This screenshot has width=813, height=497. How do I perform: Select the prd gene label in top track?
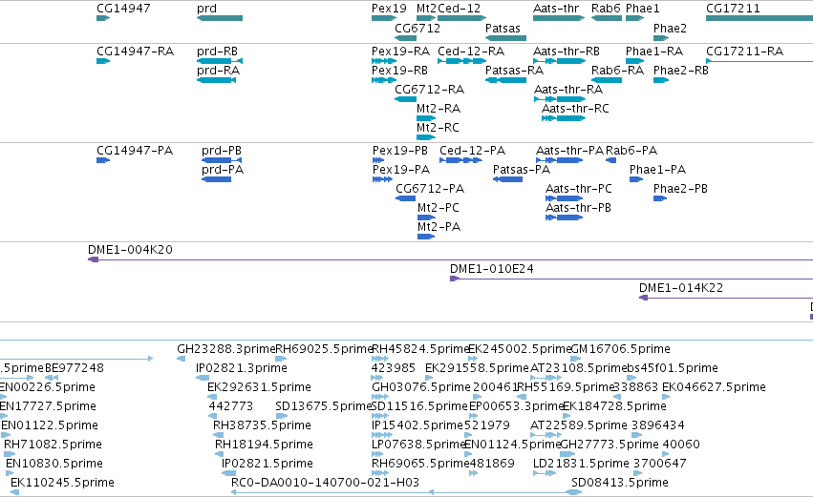(x=206, y=9)
